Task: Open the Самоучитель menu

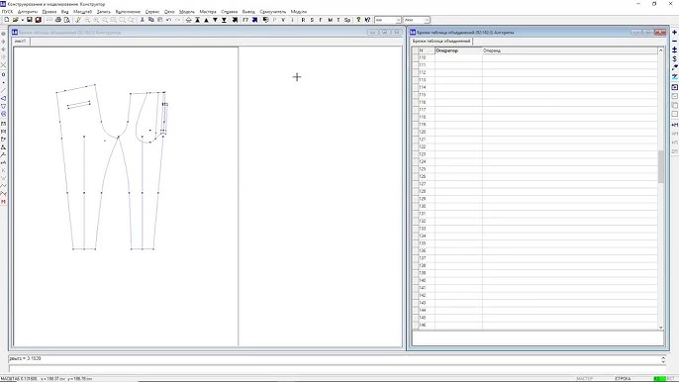Action: 273,12
